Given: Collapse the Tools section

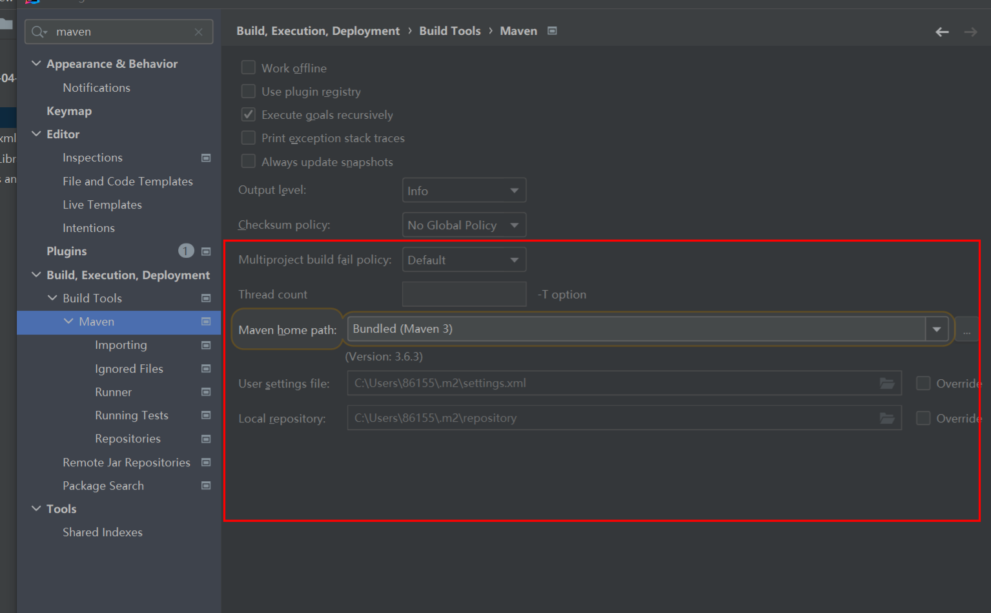Looking at the screenshot, I should tap(36, 508).
